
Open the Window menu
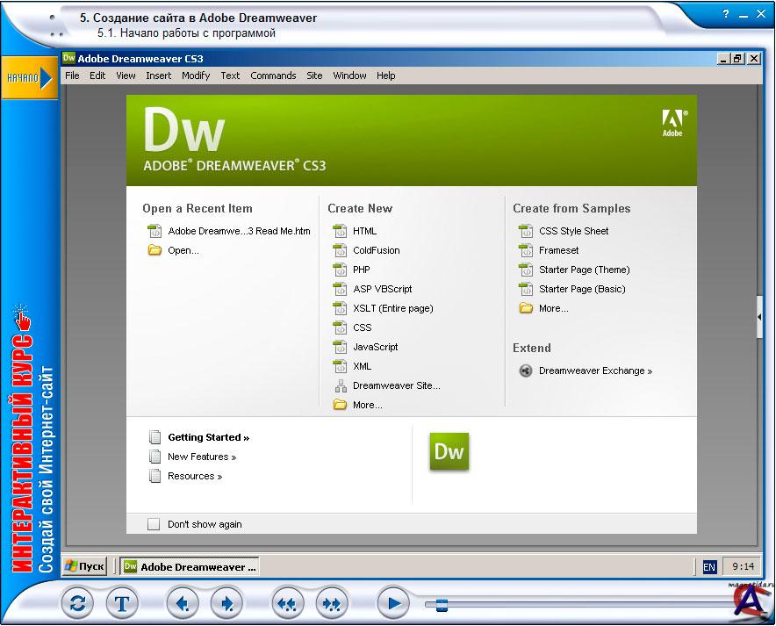tap(349, 76)
